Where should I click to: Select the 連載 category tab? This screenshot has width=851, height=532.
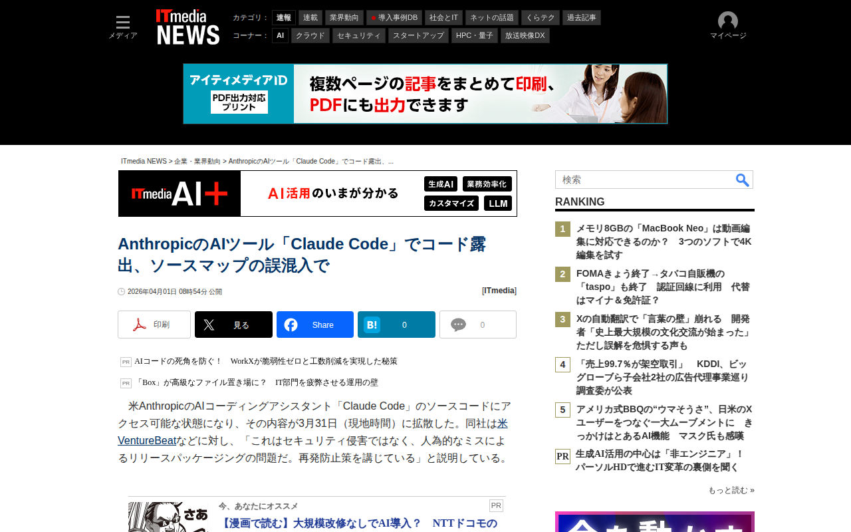point(310,18)
